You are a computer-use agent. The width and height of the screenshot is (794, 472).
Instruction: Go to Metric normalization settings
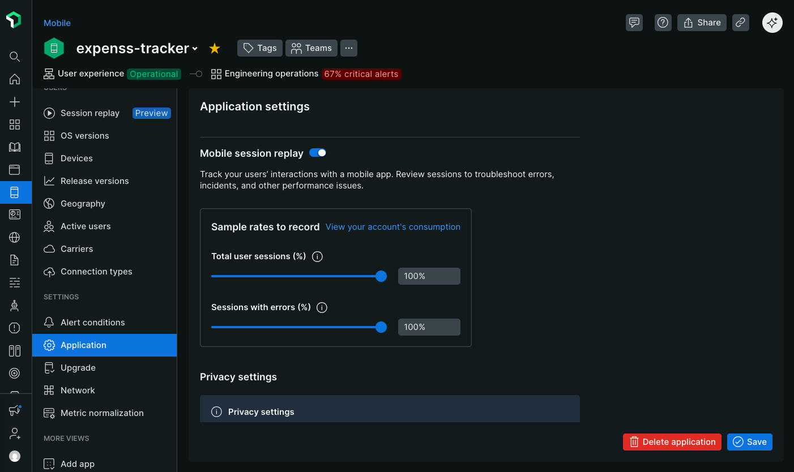click(x=102, y=413)
